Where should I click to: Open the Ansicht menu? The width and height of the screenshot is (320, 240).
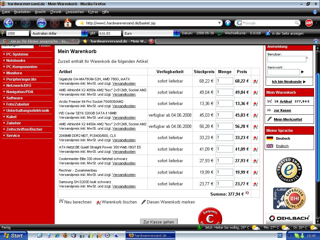pos(40,12)
